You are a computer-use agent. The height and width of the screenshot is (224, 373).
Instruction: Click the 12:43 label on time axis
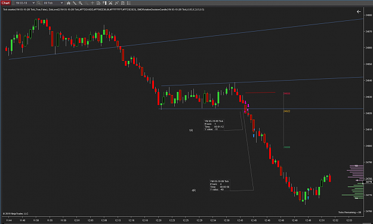point(240,220)
